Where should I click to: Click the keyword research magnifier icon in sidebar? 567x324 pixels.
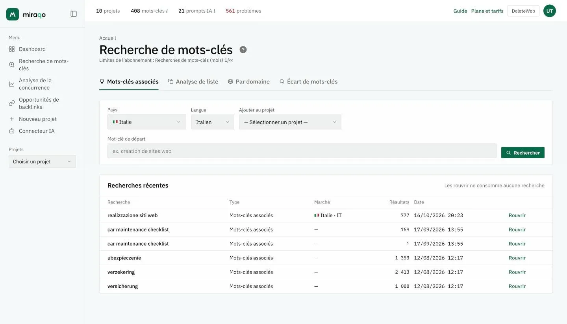(12, 65)
